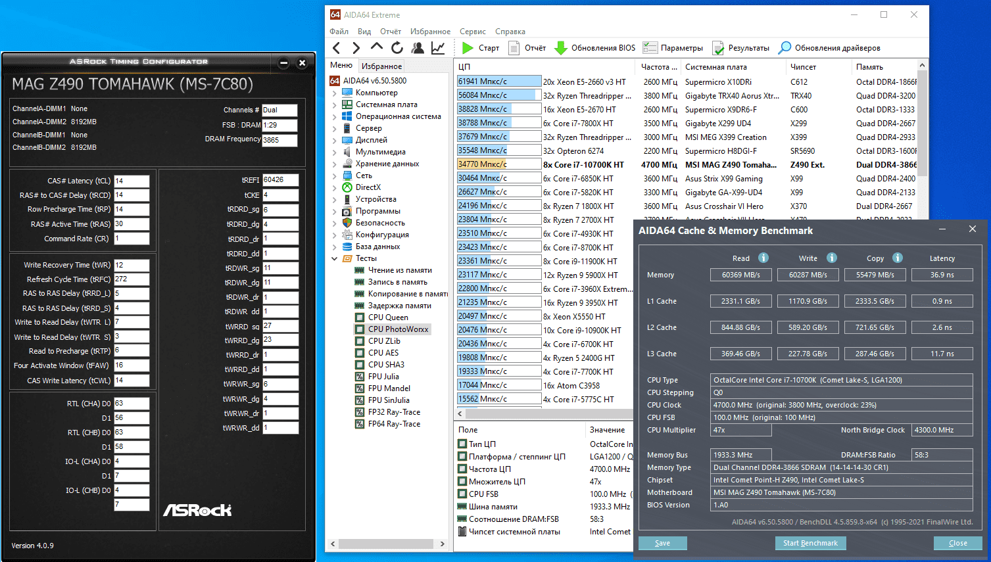The image size is (991, 562).
Task: Go back with the AIDA64 back arrow
Action: (337, 47)
